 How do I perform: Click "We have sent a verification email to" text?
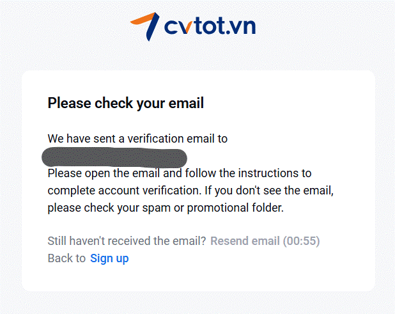click(137, 138)
